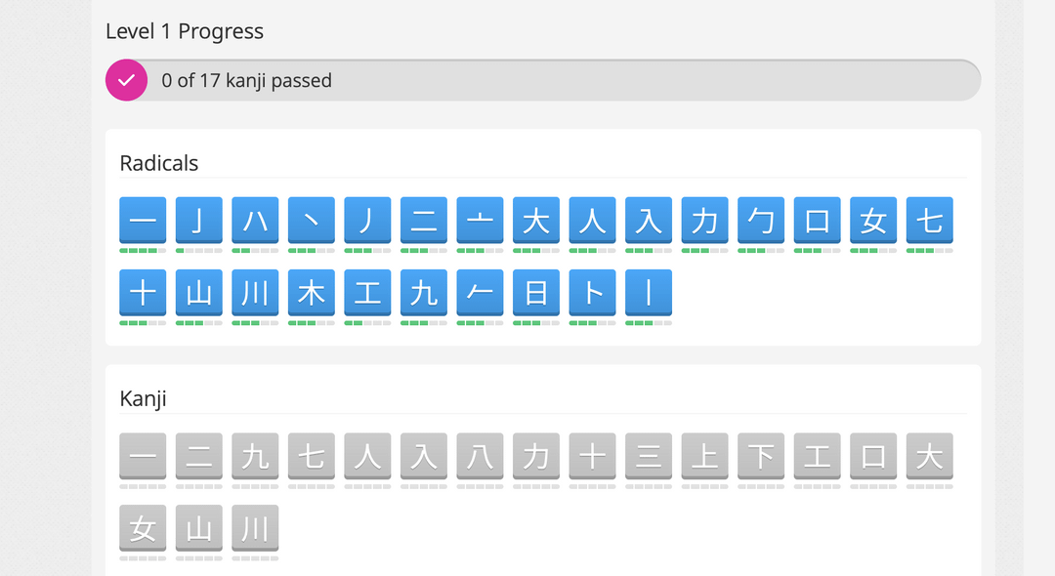Open the gray 女 kanji tile
Image resolution: width=1055 pixels, height=576 pixels.
[143, 527]
